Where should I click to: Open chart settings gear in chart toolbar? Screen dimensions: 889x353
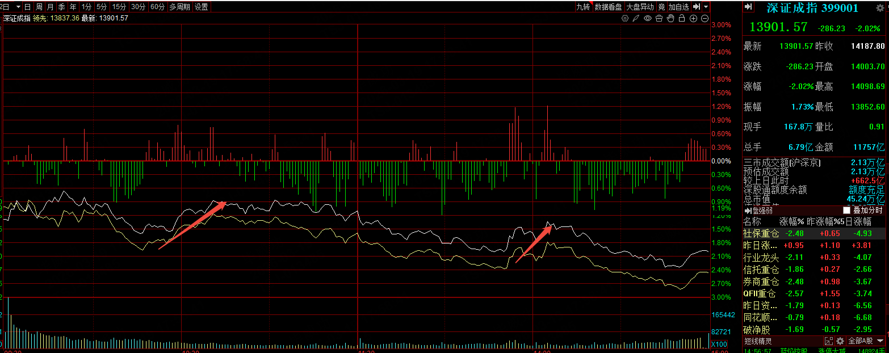click(625, 18)
